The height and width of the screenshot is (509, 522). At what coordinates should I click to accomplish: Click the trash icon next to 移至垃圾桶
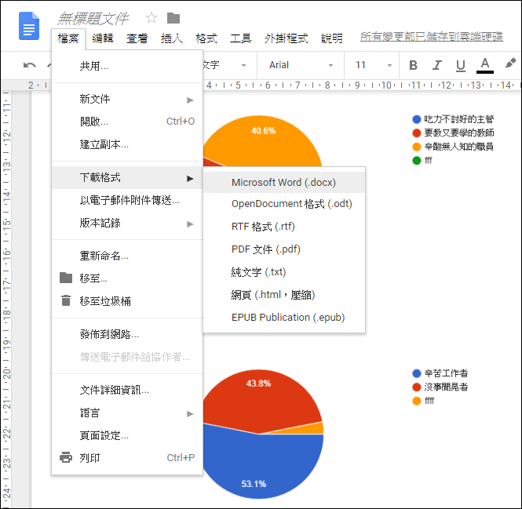tap(66, 300)
